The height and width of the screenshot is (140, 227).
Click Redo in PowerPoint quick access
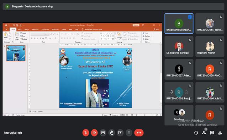click(14, 26)
